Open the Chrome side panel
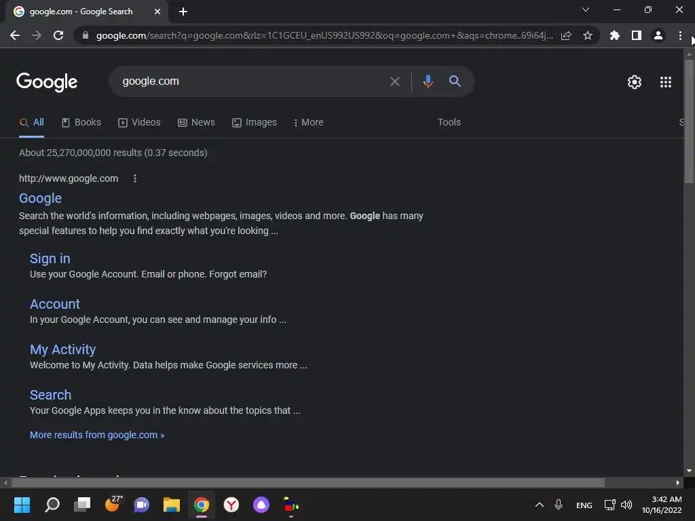Image resolution: width=695 pixels, height=521 pixels. pos(637,35)
